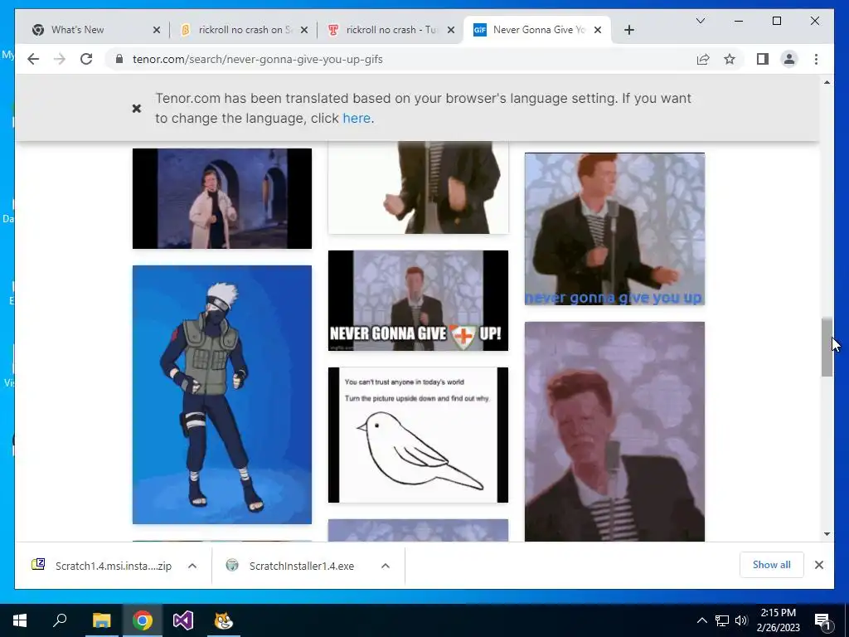Close the downloads bar
Image resolution: width=849 pixels, height=637 pixels.
(x=819, y=565)
